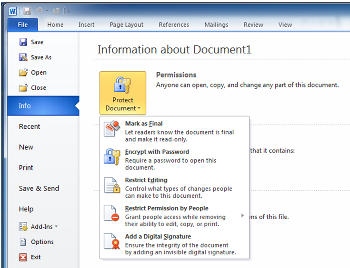Viewport: 350px width, 268px height.
Task: Toggle the Protect Document dropdown arrow
Action: (x=139, y=108)
